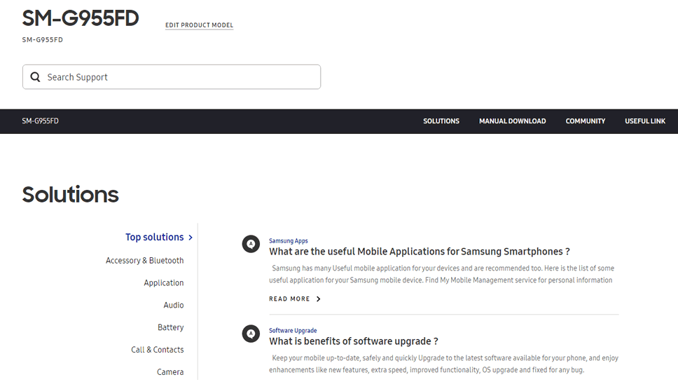Click the Software Upgrade article answer icon
Image resolution: width=678 pixels, height=389 pixels.
pos(251,334)
